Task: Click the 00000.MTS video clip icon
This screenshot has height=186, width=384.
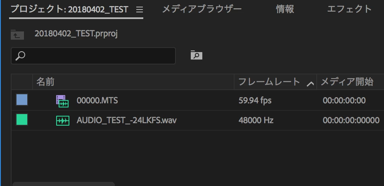Action: click(62, 101)
